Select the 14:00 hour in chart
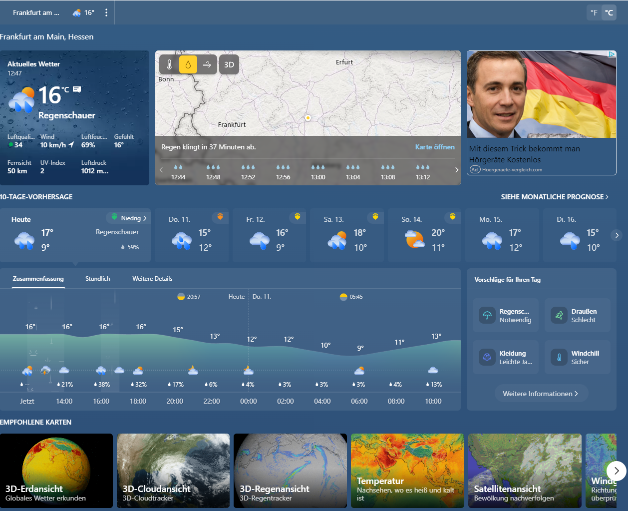628x511 pixels. click(64, 401)
